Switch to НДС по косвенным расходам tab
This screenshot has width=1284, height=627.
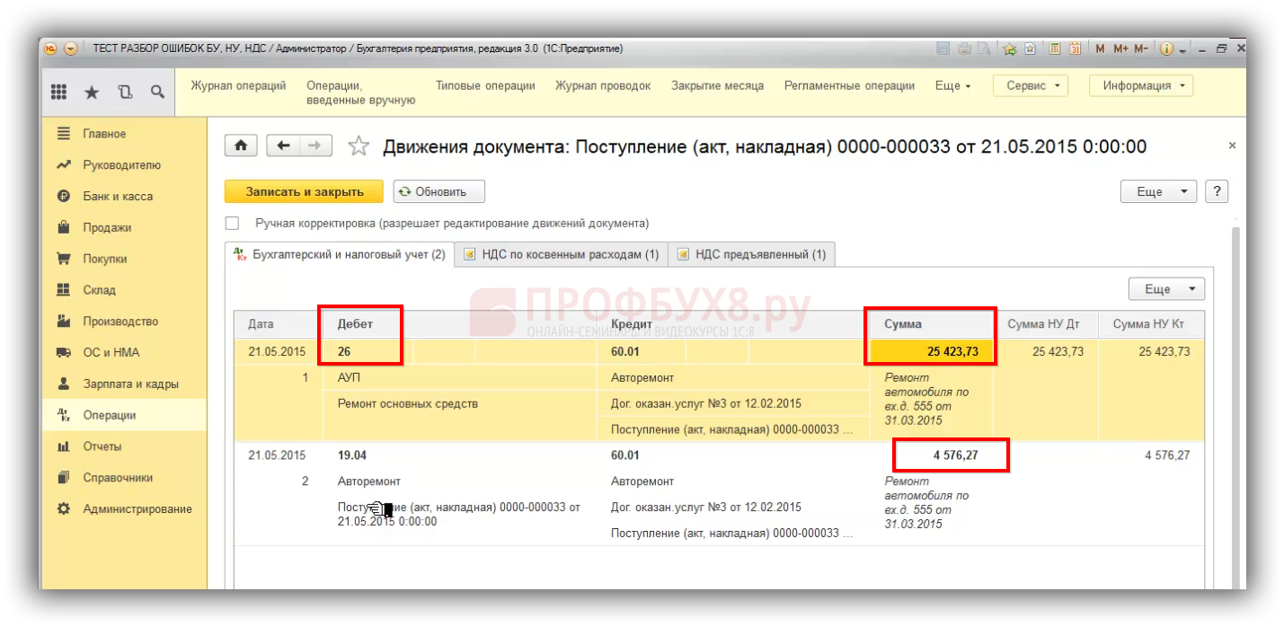[561, 254]
